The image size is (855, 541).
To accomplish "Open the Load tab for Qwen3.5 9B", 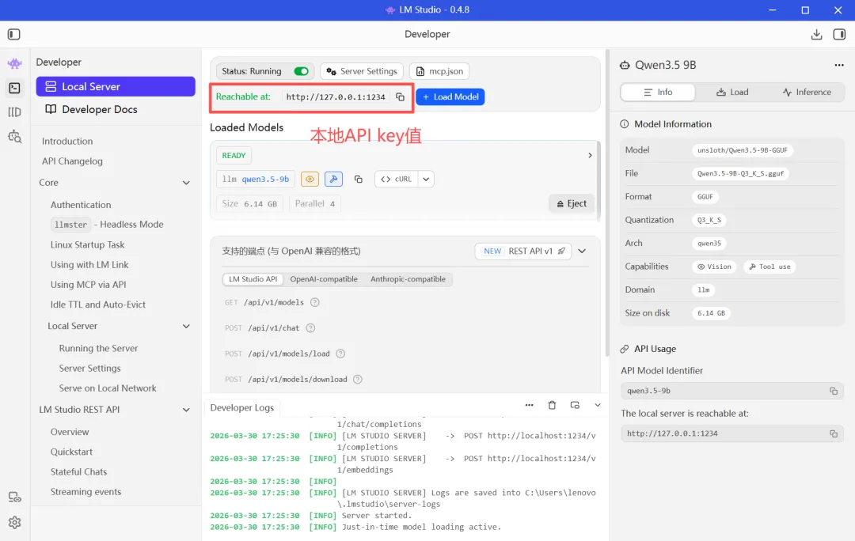I will 732,92.
